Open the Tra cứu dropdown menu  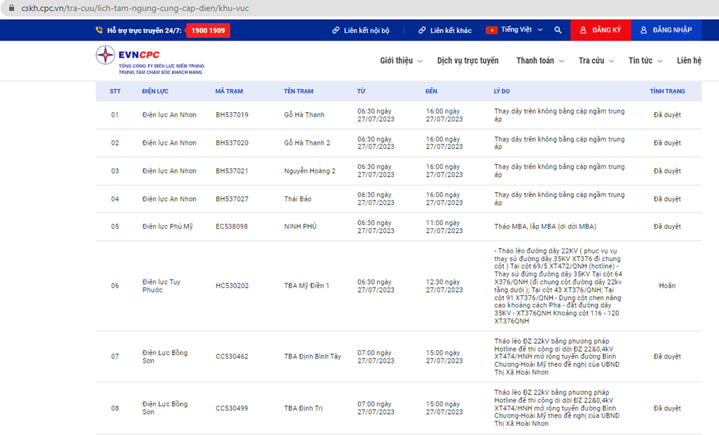point(595,60)
